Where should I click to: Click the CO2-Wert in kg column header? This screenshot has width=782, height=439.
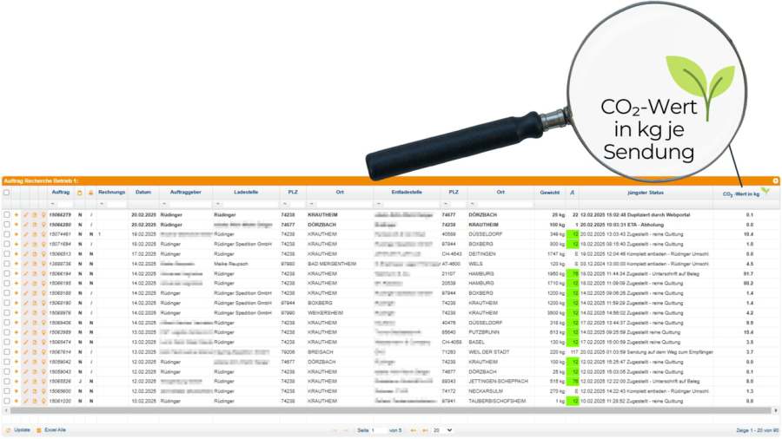[x=741, y=193]
